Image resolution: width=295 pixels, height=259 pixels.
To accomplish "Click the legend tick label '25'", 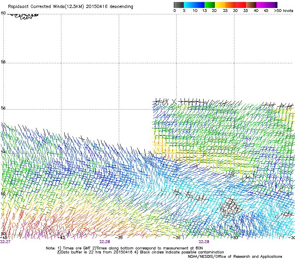I will (x=225, y=11).
